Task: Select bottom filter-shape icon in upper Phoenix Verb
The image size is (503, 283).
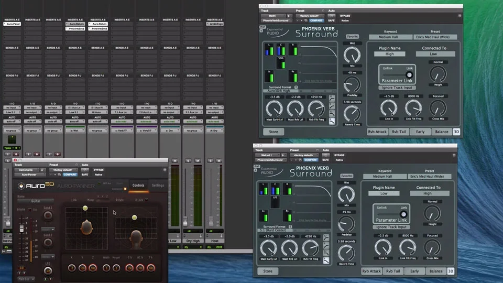Action: tap(332, 121)
